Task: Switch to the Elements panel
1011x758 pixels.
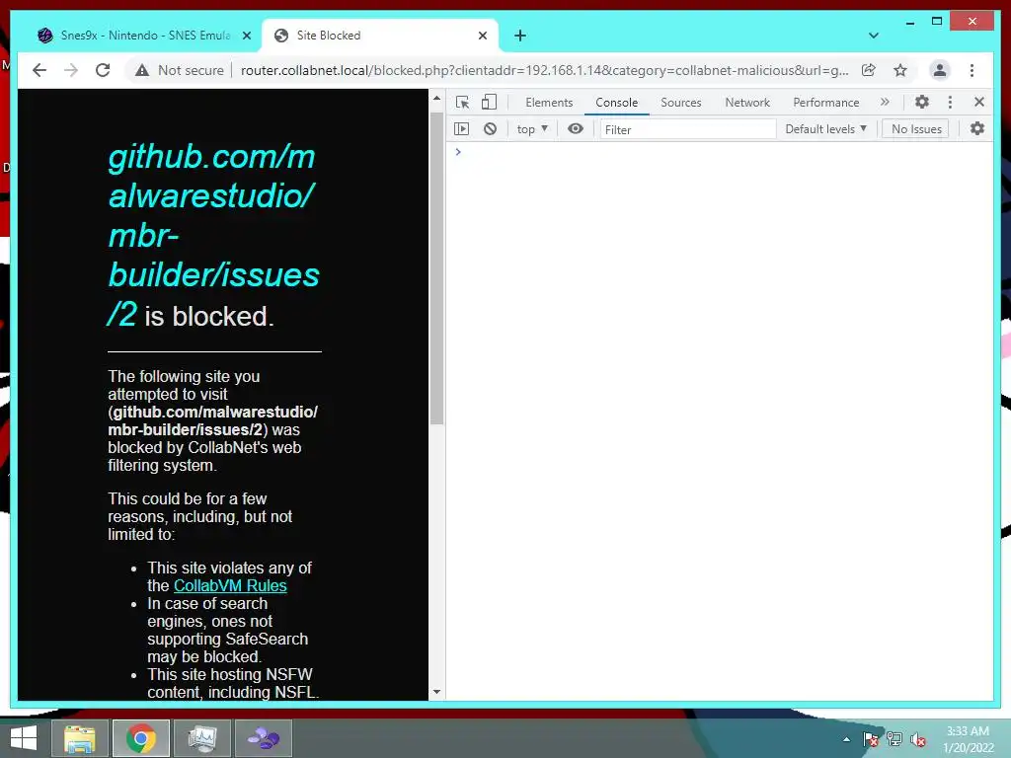Action: 549,103
